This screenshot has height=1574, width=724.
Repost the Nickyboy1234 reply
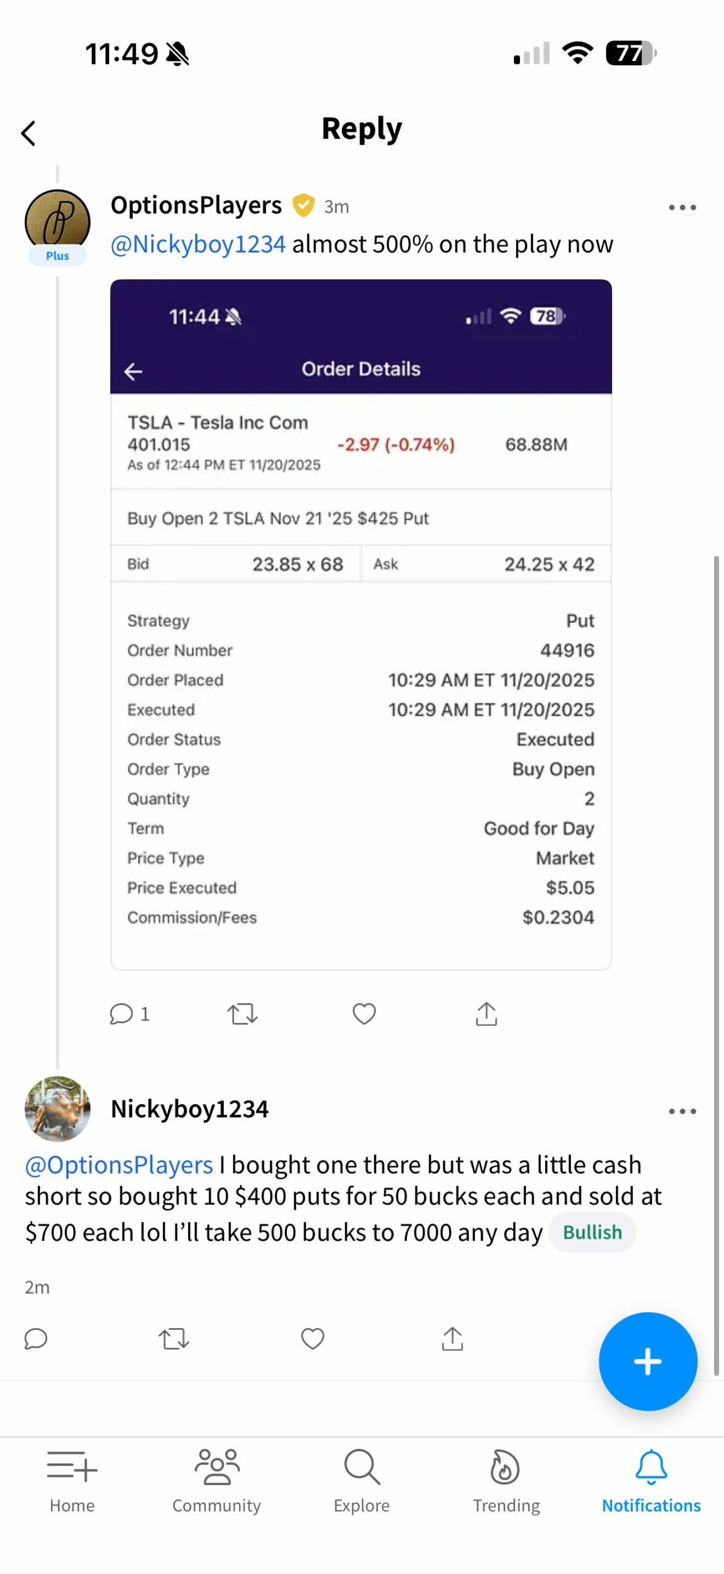174,1339
